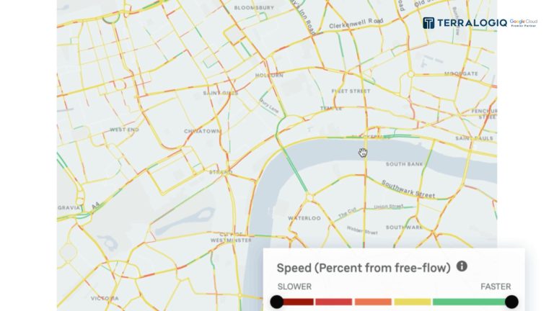Click the Waterloo roundabout on the map
The image size is (554, 311).
click(x=309, y=197)
